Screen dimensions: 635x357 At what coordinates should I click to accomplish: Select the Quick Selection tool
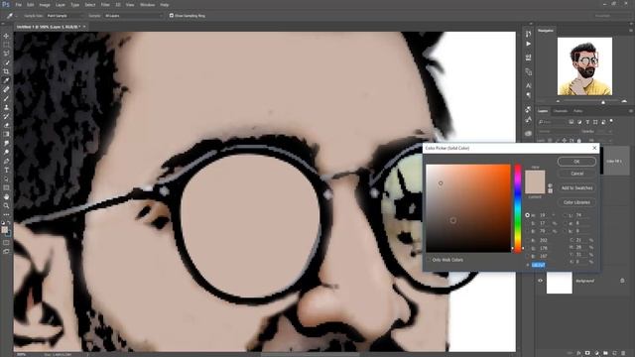pyautogui.click(x=6, y=62)
